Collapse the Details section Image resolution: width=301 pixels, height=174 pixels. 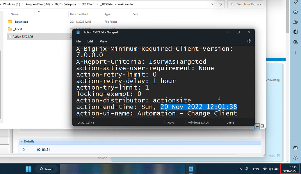(x=22, y=141)
